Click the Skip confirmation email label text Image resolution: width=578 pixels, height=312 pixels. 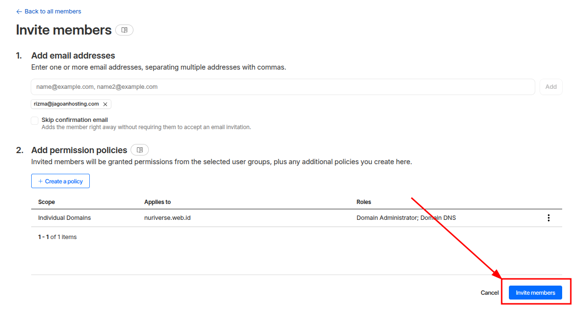coord(74,120)
